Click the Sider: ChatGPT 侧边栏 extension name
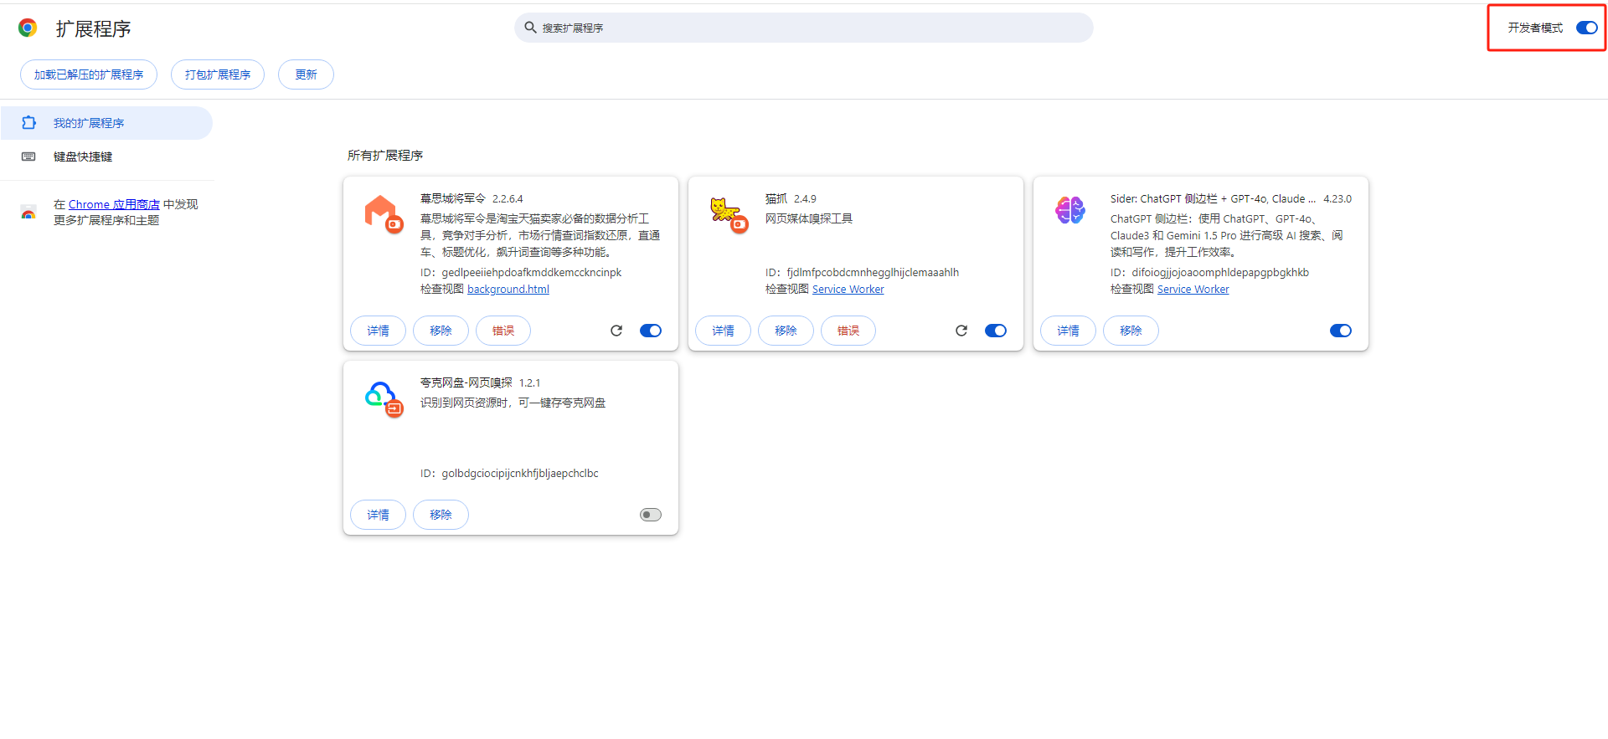This screenshot has height=739, width=1608. [x=1214, y=198]
